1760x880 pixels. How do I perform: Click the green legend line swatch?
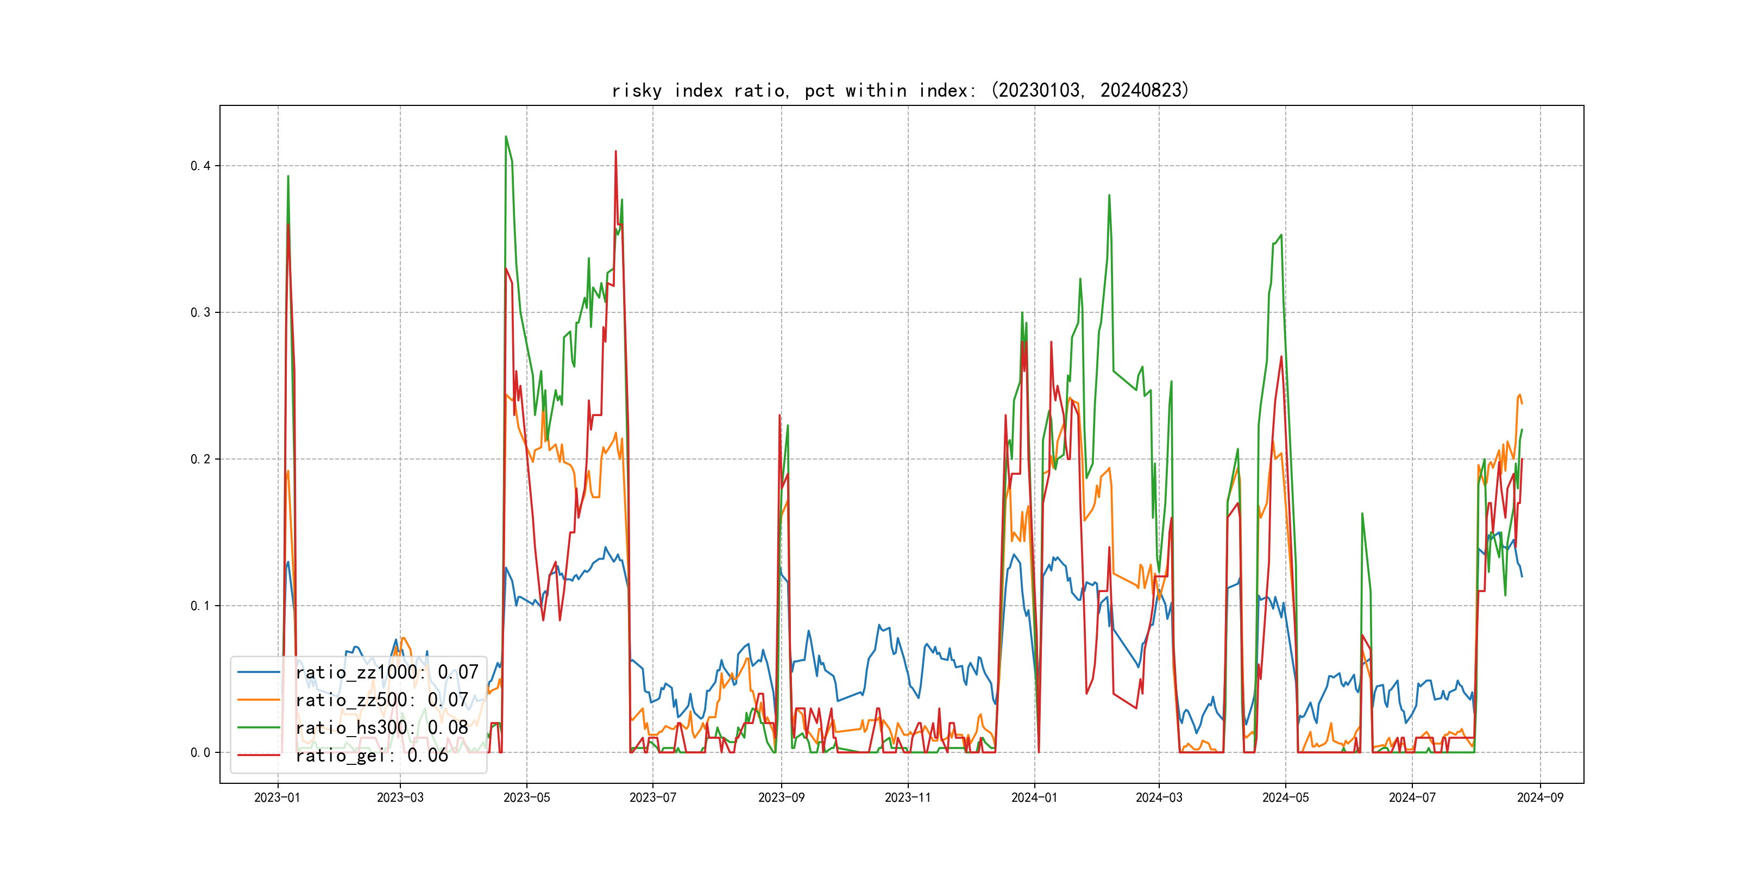coord(259,728)
